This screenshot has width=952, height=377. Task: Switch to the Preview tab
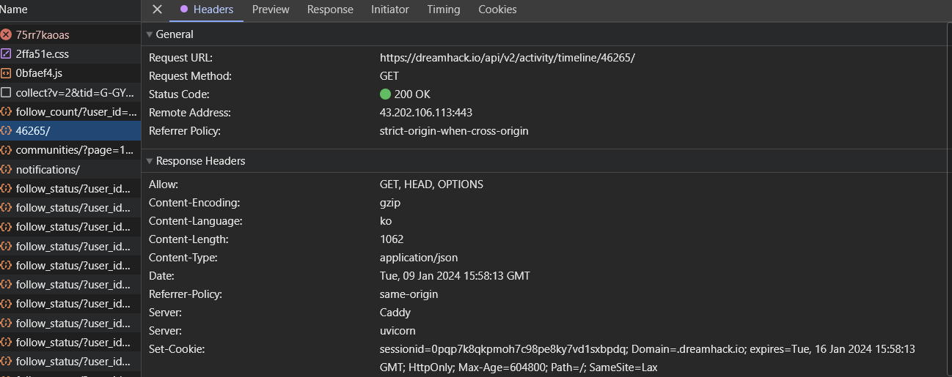tap(271, 10)
